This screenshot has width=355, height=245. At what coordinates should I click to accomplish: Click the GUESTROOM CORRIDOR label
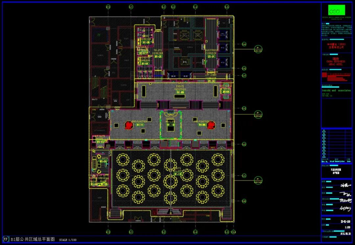coord(211,52)
